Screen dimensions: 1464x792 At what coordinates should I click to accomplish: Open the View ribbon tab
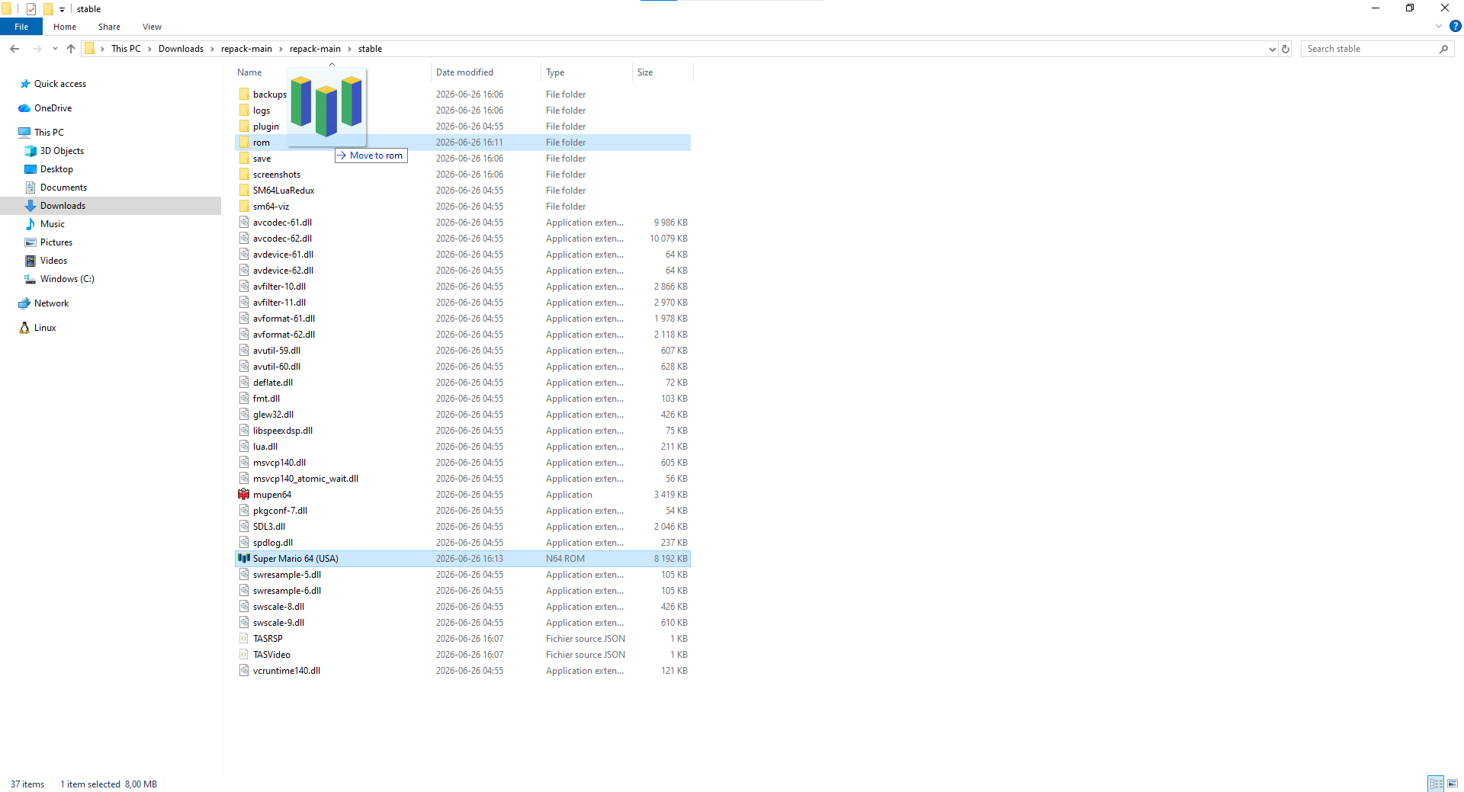tap(152, 27)
